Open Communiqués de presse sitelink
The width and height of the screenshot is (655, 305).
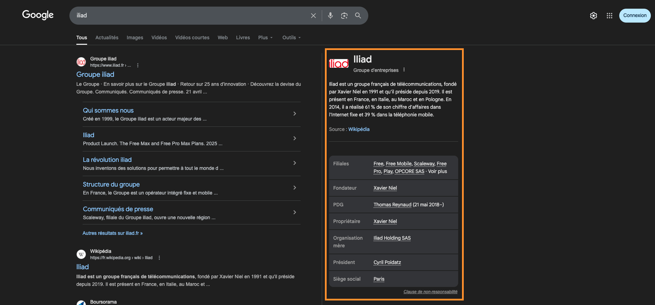click(x=118, y=209)
